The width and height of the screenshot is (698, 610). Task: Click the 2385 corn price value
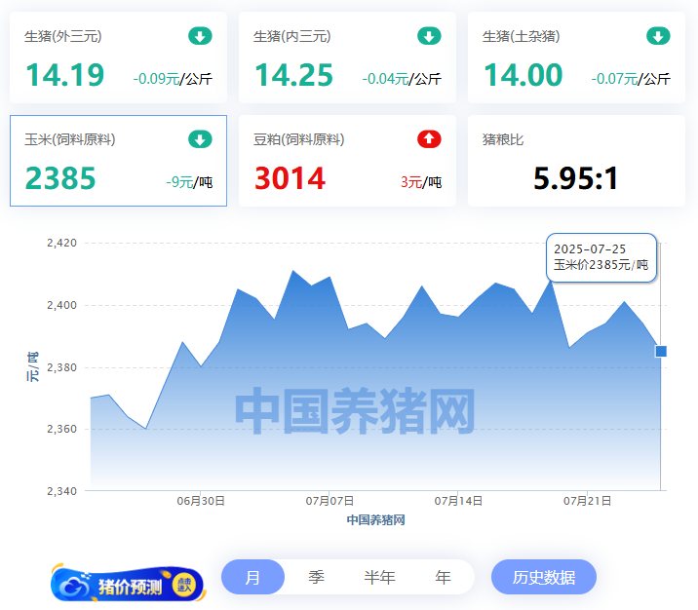pos(60,178)
